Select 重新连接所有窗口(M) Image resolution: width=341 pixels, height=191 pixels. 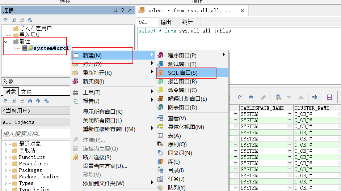113,129
